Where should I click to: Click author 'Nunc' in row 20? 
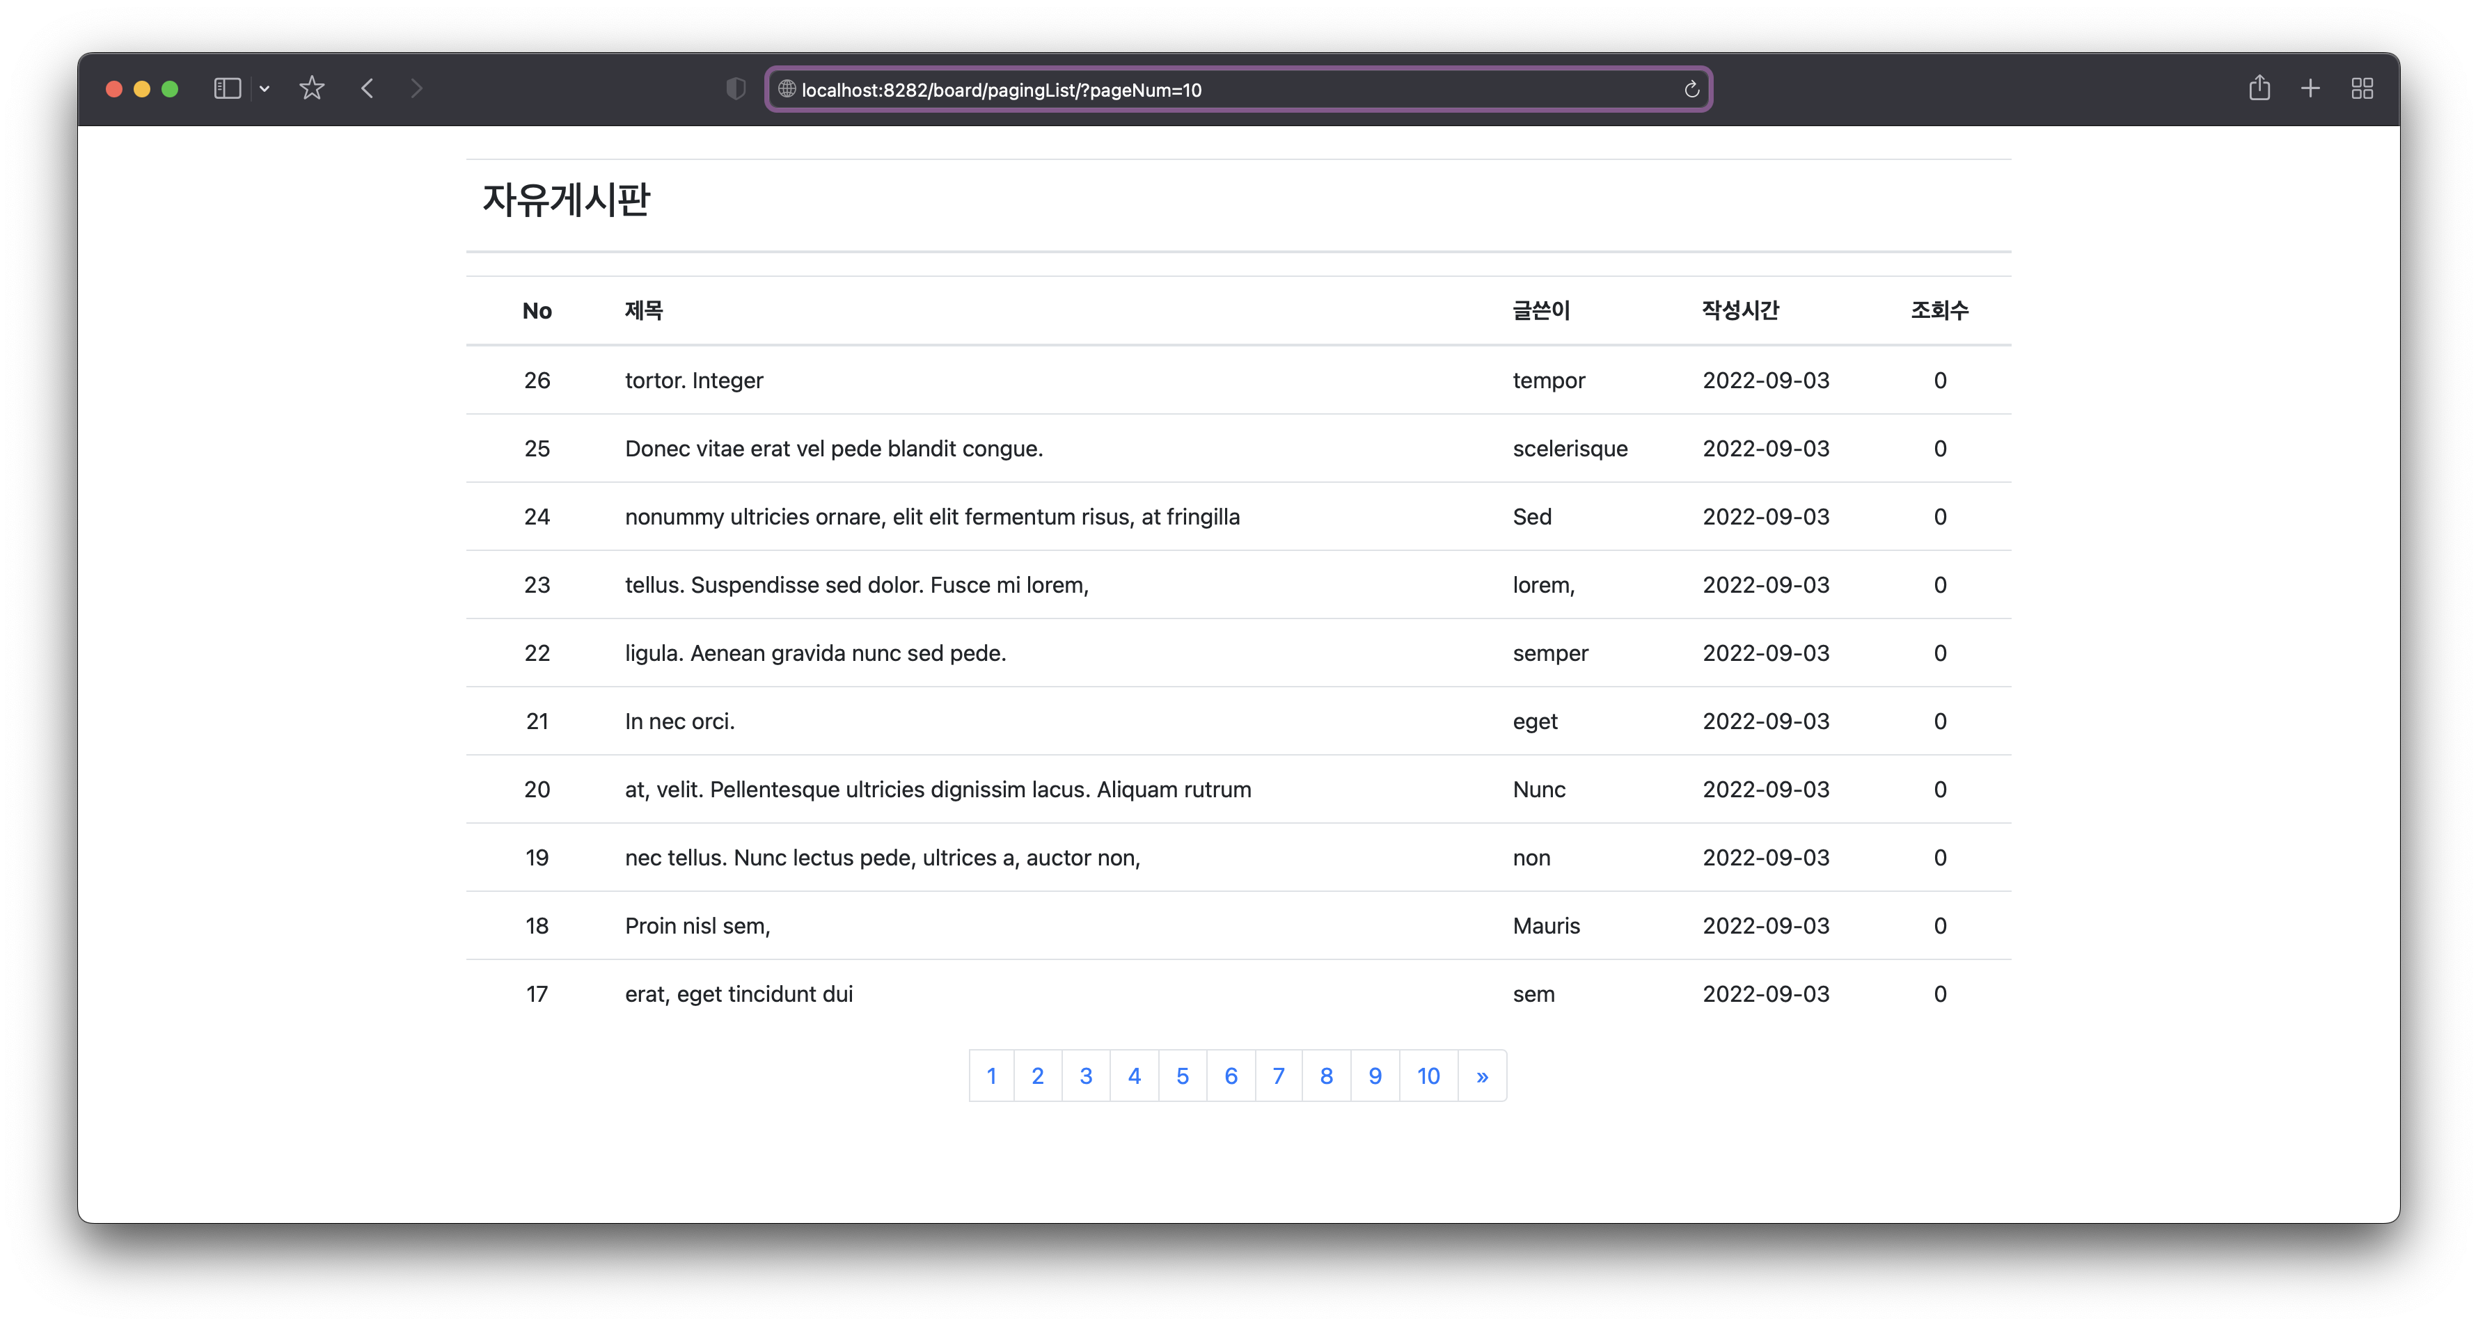[x=1539, y=790]
